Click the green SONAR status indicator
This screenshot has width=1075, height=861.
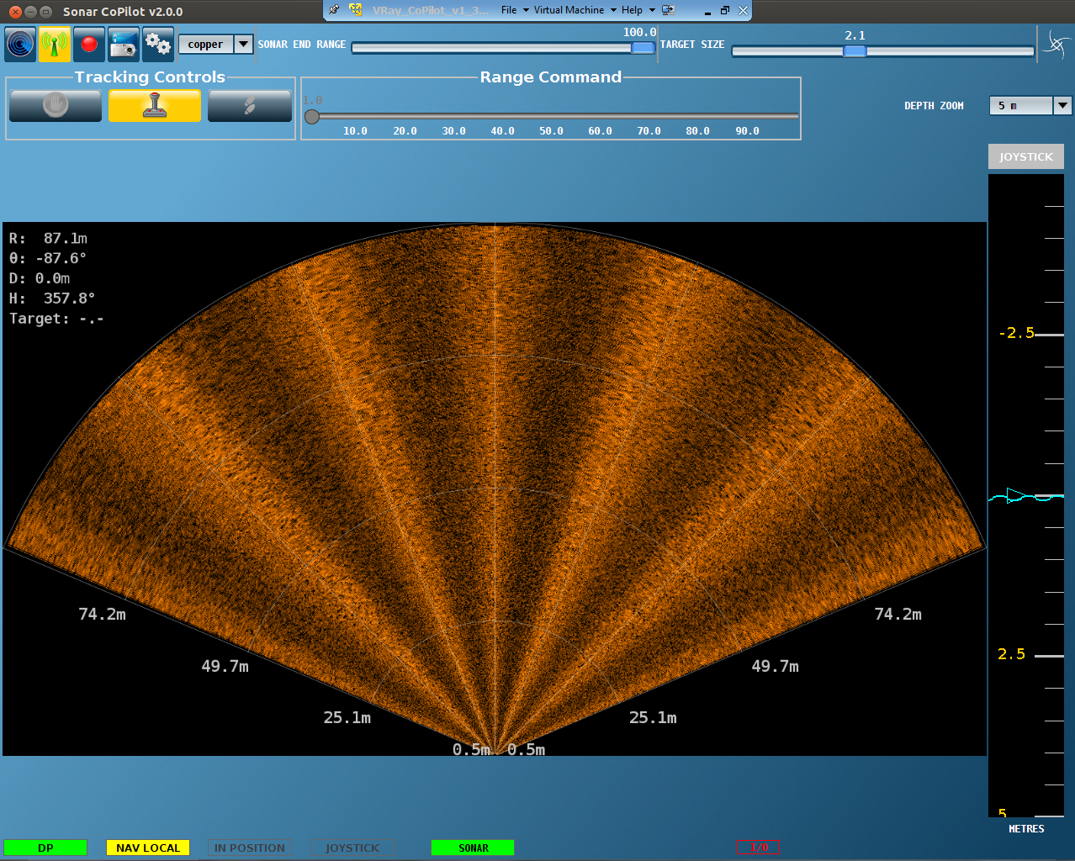[x=473, y=848]
